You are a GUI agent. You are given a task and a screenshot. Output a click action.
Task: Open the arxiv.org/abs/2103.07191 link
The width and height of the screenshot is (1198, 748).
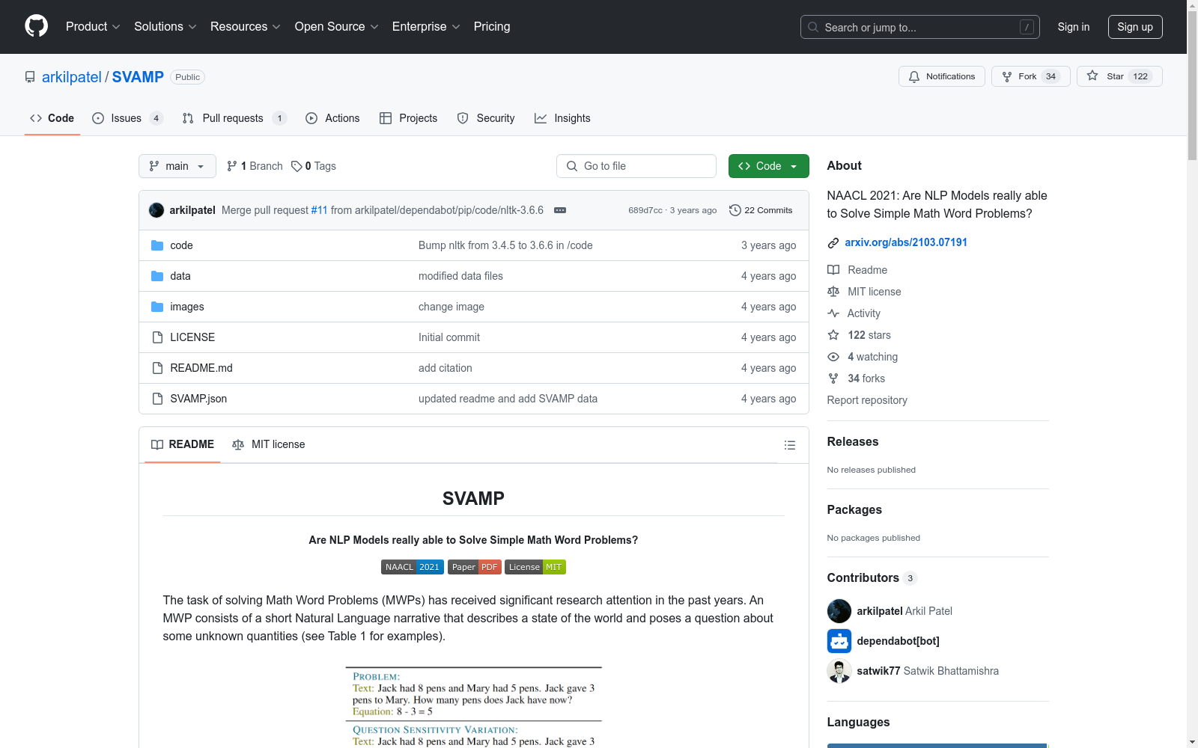906,242
